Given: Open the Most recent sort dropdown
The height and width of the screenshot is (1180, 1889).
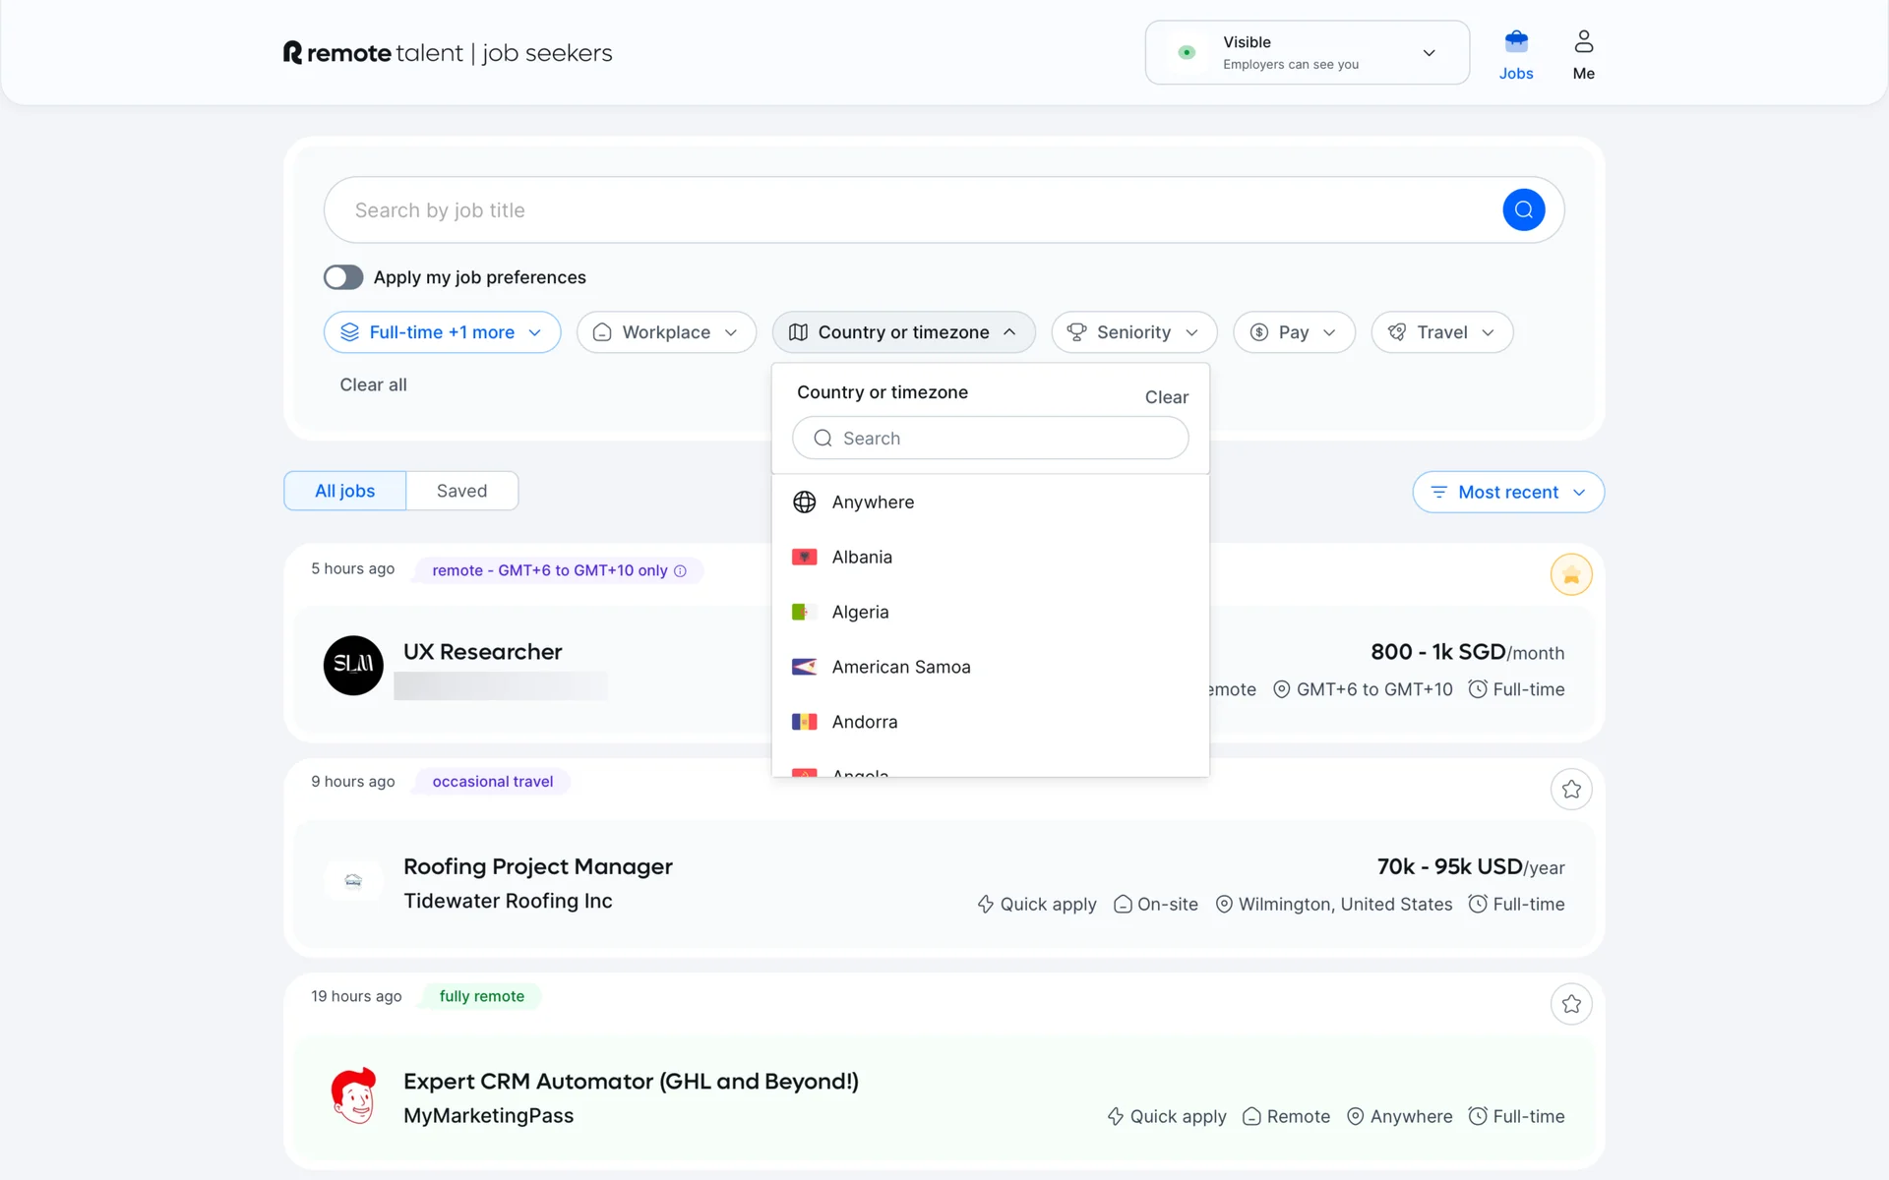Looking at the screenshot, I should pos(1507,493).
